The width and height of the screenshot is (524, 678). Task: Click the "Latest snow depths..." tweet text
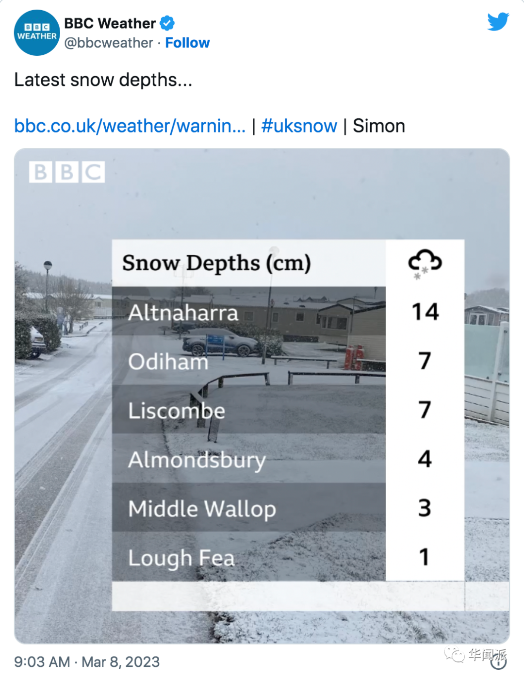(103, 80)
